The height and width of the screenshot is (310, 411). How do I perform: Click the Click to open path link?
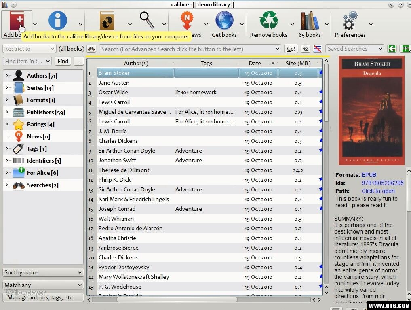pos(378,191)
